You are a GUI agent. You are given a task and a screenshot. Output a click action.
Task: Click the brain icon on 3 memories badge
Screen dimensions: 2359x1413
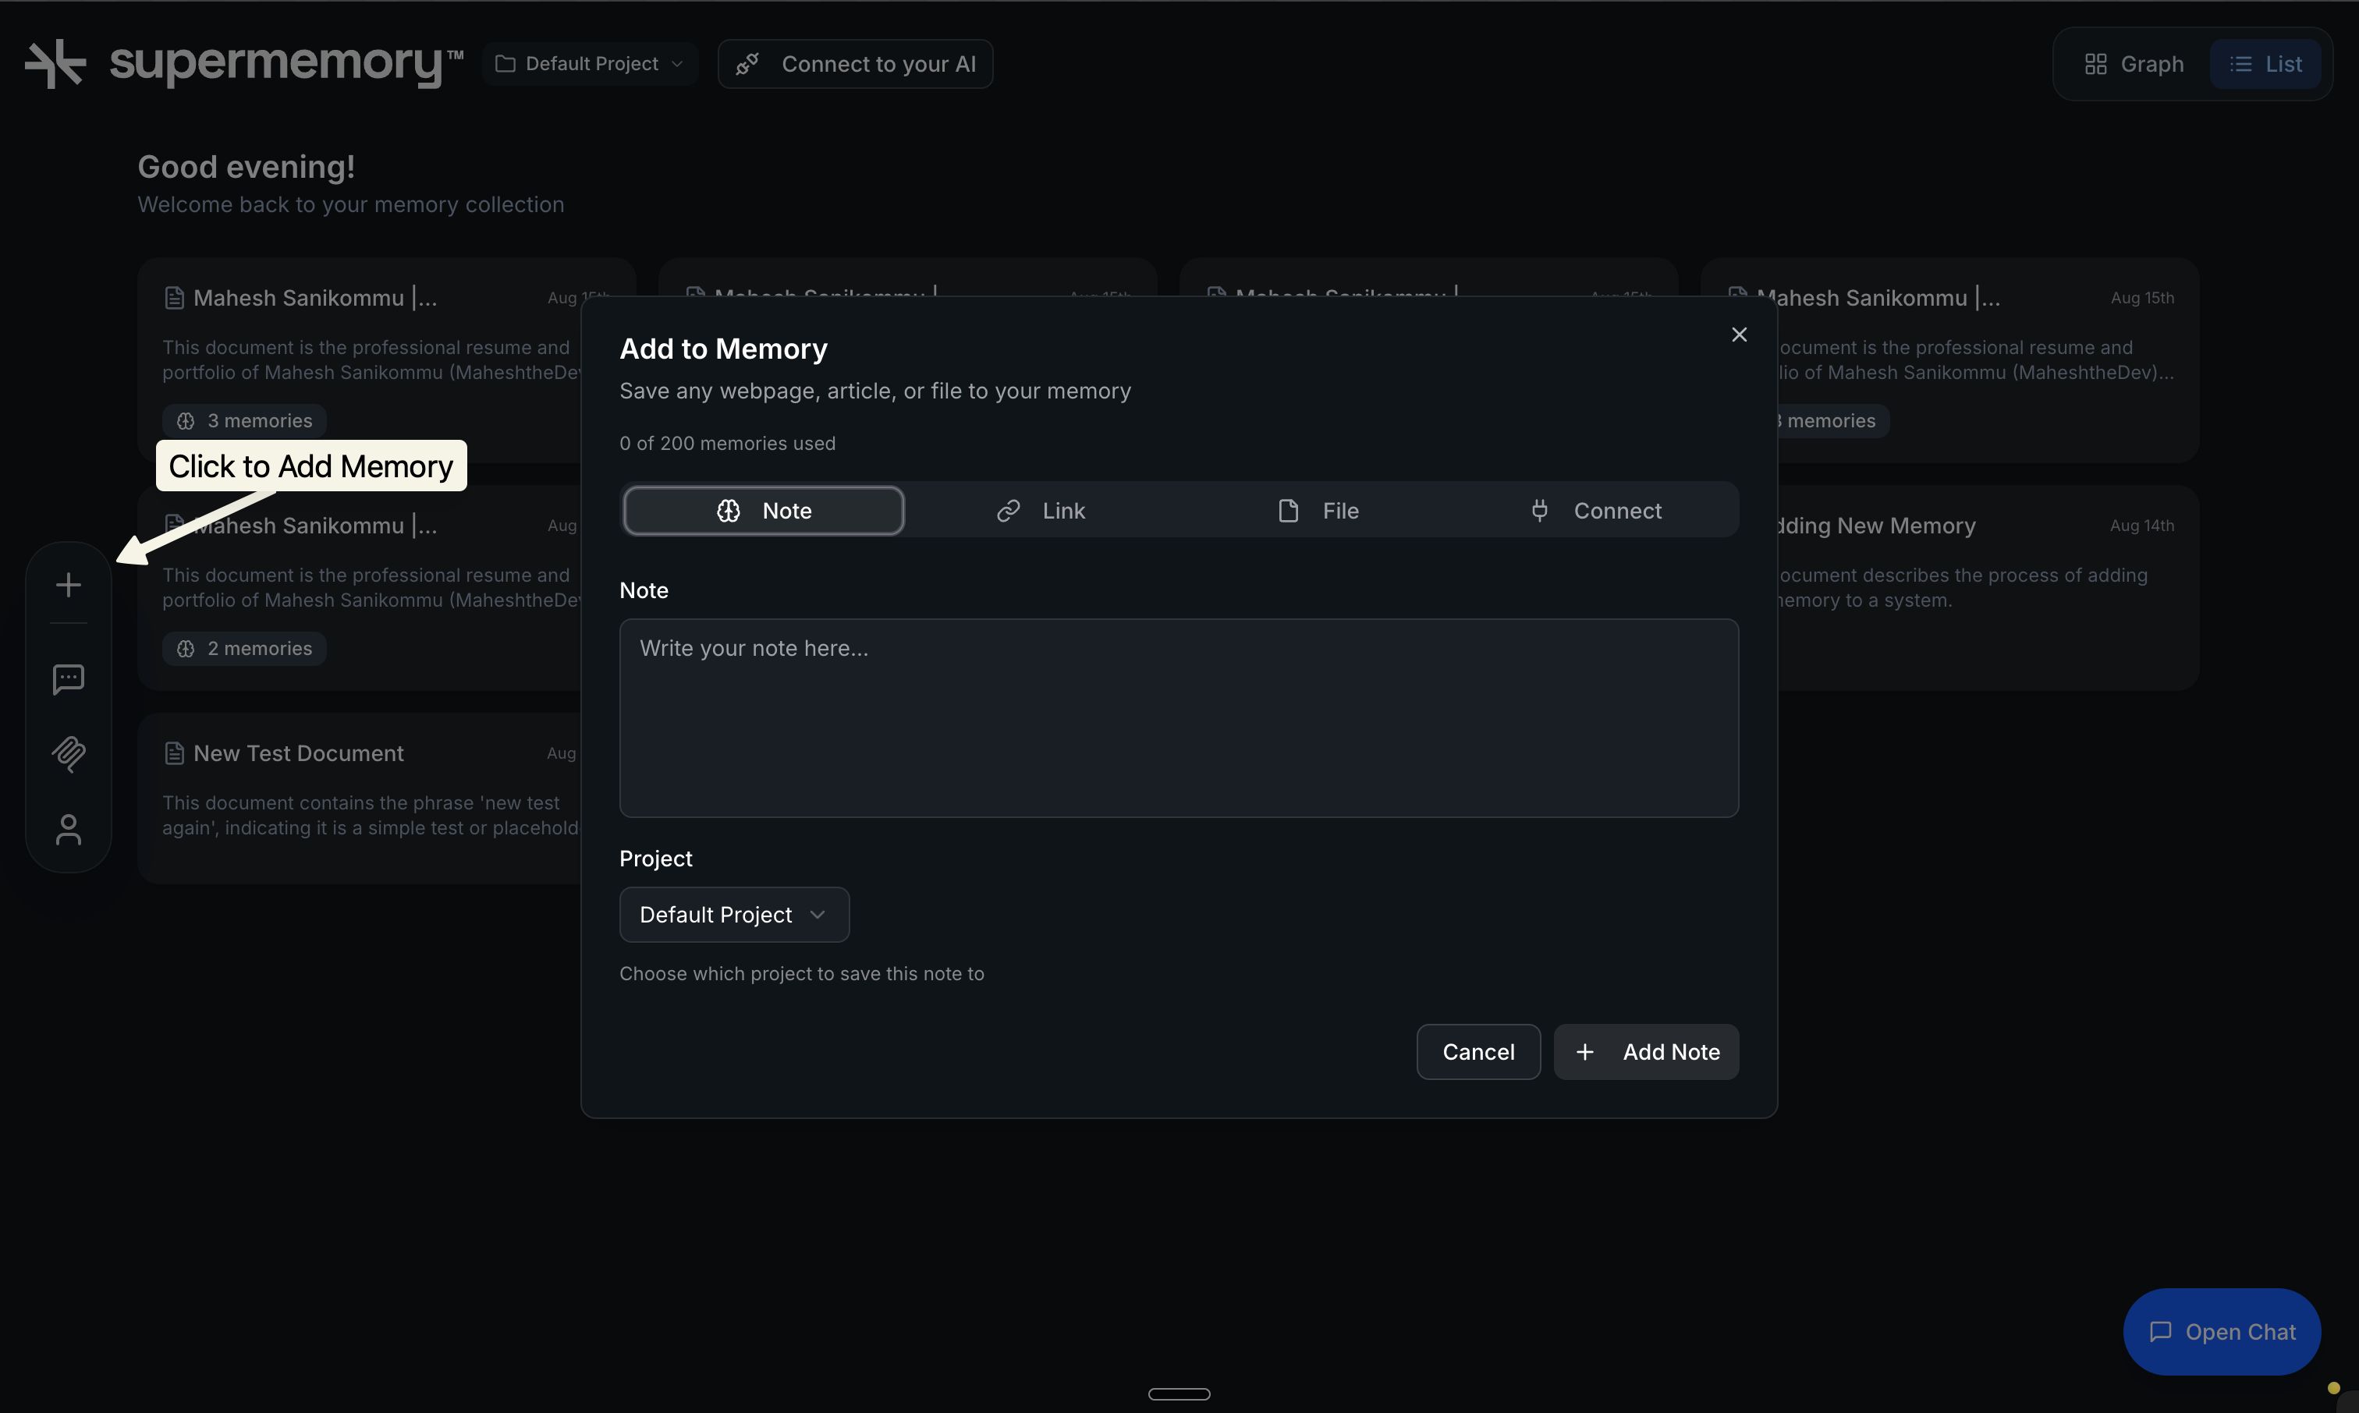pyautogui.click(x=186, y=421)
